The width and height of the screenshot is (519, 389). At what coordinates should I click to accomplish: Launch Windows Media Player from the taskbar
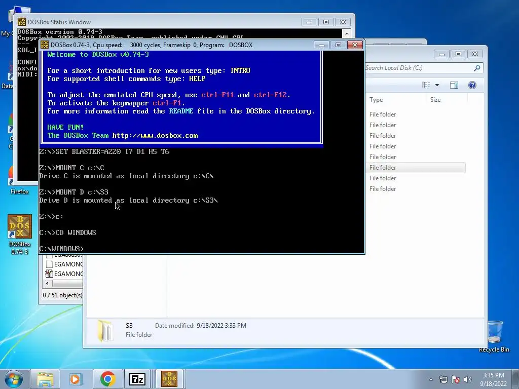coord(76,379)
